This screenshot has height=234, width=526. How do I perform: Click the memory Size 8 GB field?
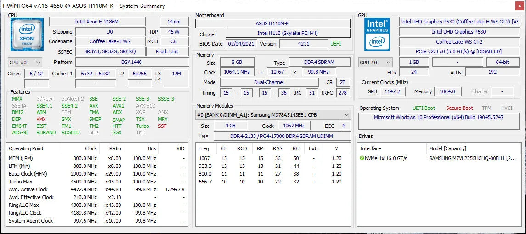[237, 62]
